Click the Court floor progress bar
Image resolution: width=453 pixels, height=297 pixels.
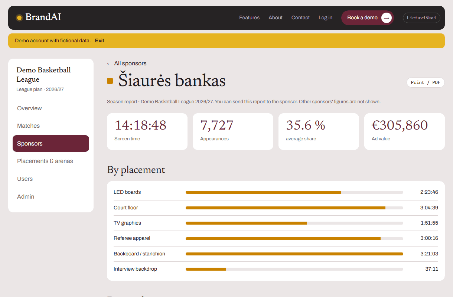click(x=294, y=208)
